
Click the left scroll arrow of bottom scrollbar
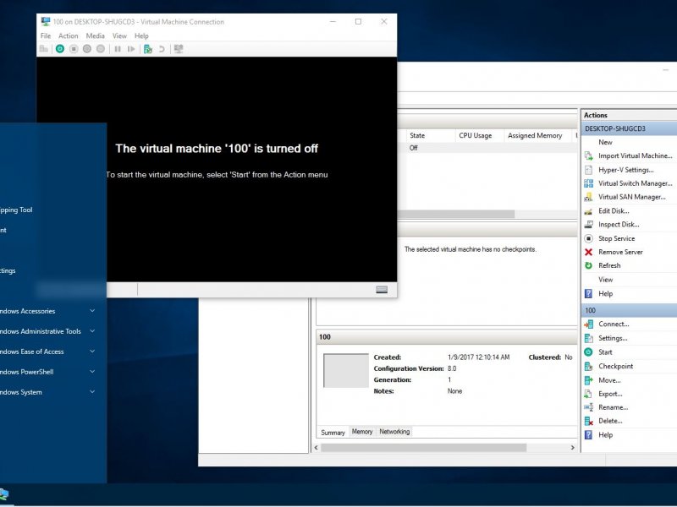(x=316, y=448)
